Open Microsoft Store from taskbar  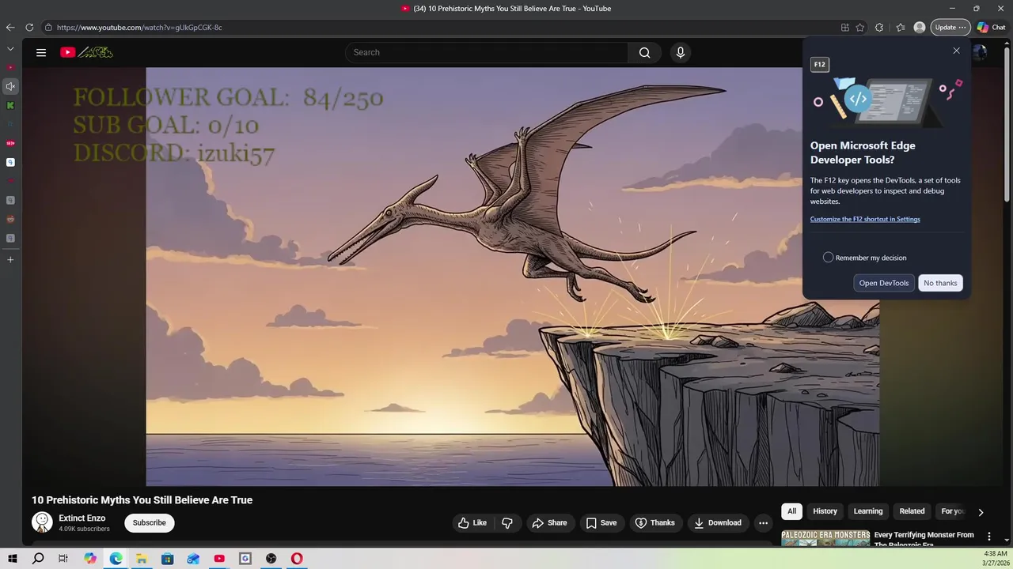167,559
